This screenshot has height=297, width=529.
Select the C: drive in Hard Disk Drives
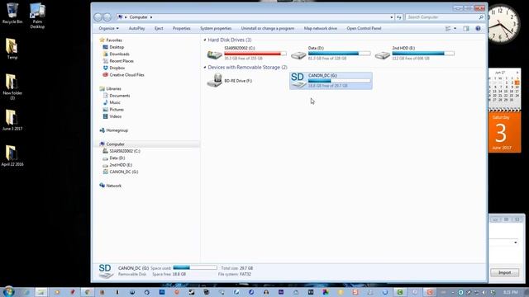[247, 53]
